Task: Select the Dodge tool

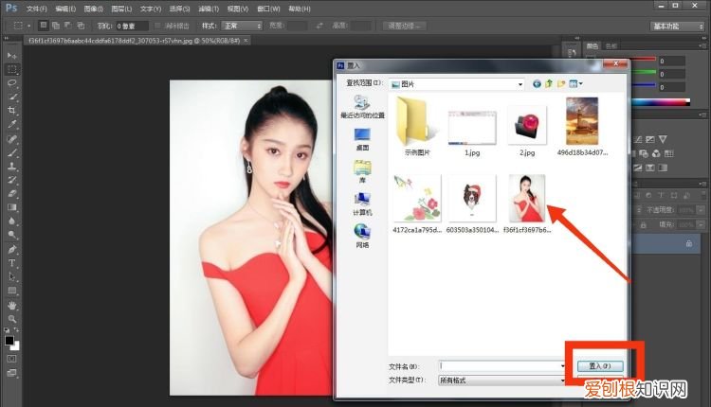Action: pyautogui.click(x=11, y=235)
